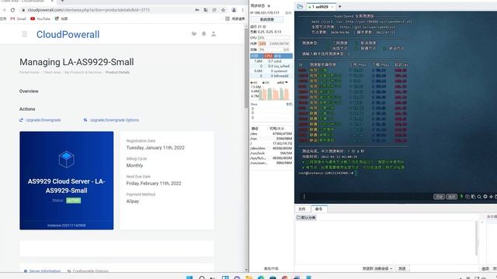Image resolution: width=497 pixels, height=279 pixels.
Task: Open the Chrome profile avatar icon
Action: tap(234, 10)
